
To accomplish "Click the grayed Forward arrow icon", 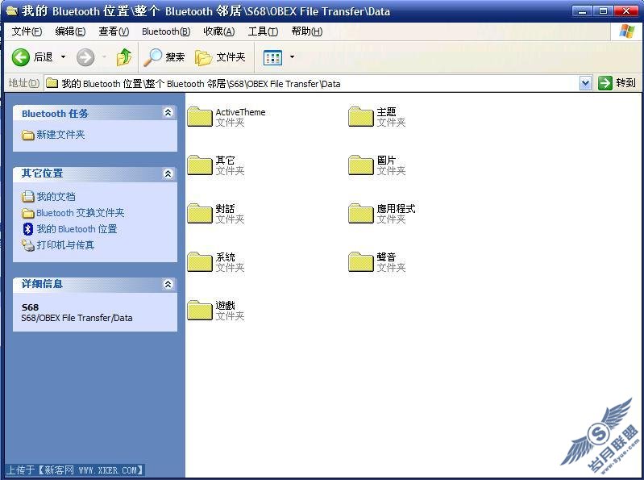I will click(85, 57).
